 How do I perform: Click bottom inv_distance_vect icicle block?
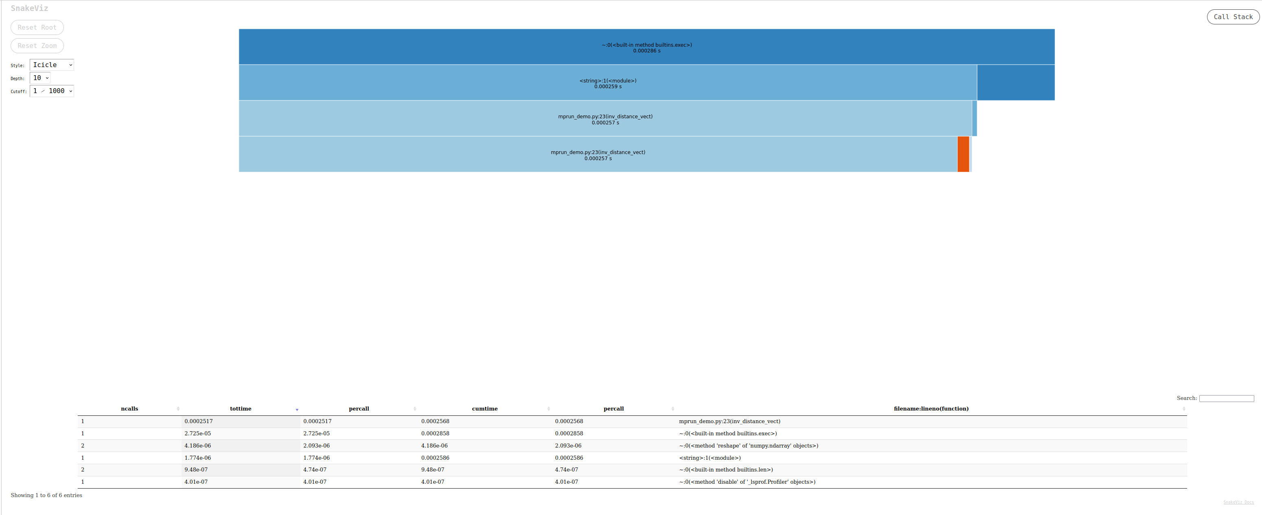[x=598, y=154]
